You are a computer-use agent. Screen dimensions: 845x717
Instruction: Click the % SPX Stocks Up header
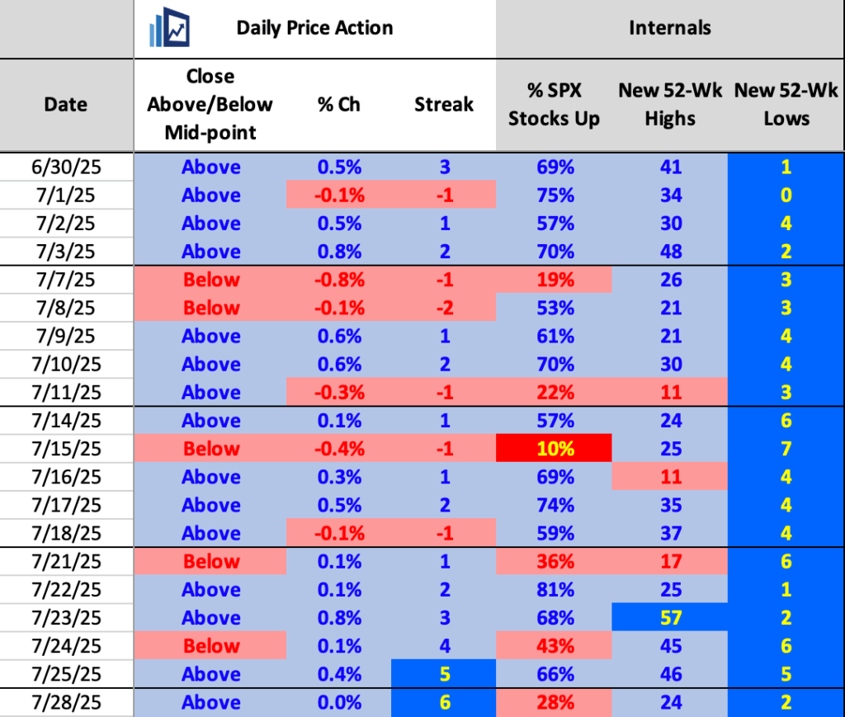coord(554,104)
